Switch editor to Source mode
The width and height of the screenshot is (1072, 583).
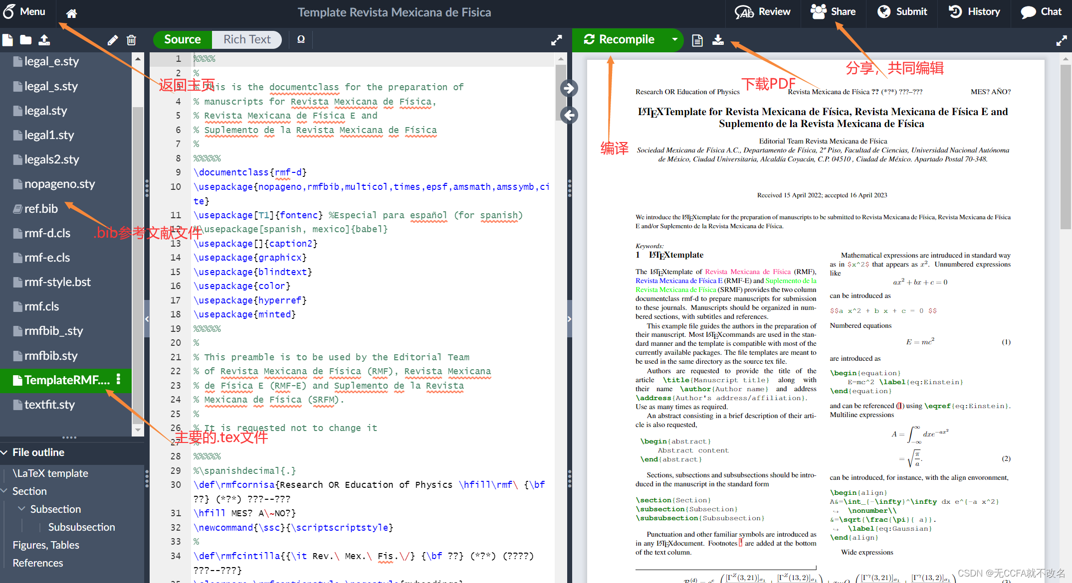[183, 39]
